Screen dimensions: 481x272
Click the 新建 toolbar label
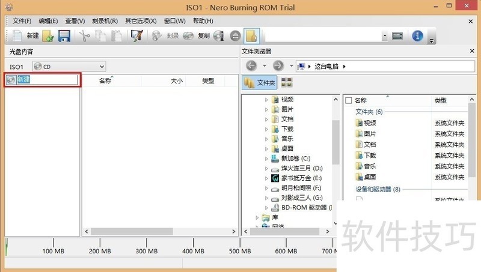tap(32, 36)
